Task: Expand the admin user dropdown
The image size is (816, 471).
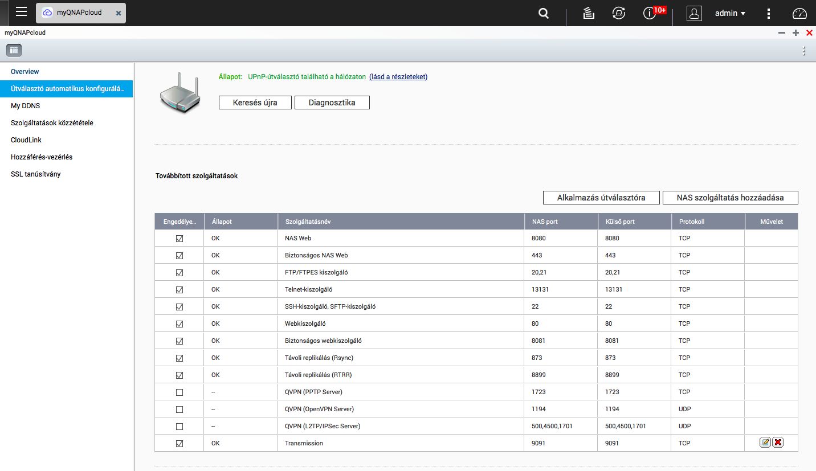Action: (x=730, y=13)
